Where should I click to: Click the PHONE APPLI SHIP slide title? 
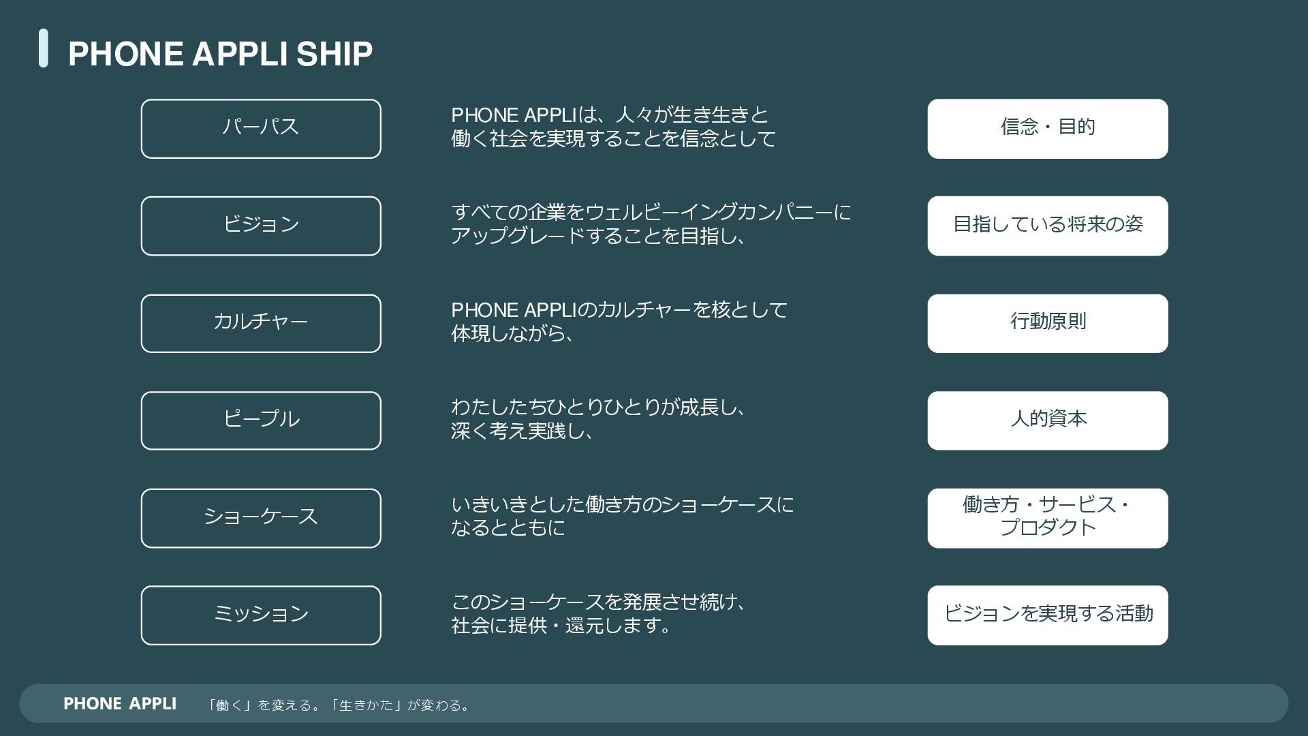(x=220, y=54)
